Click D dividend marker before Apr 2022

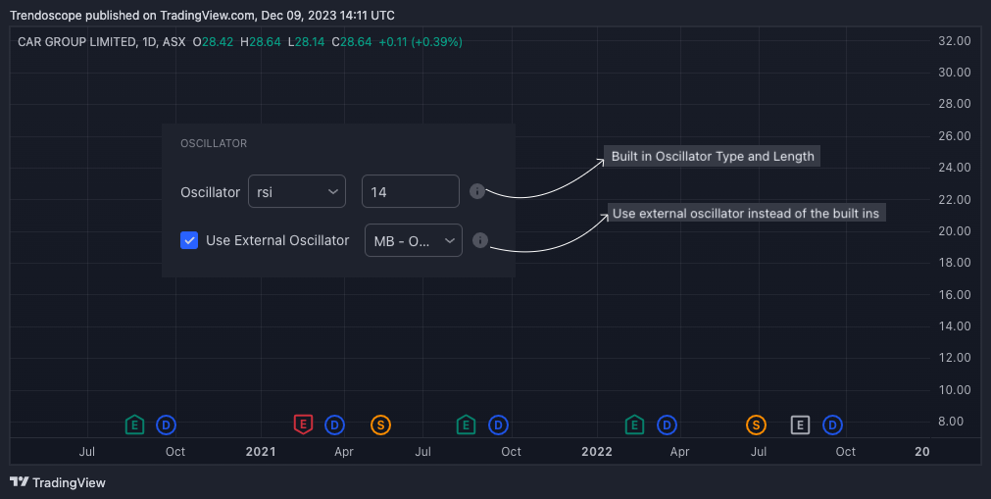tap(667, 425)
